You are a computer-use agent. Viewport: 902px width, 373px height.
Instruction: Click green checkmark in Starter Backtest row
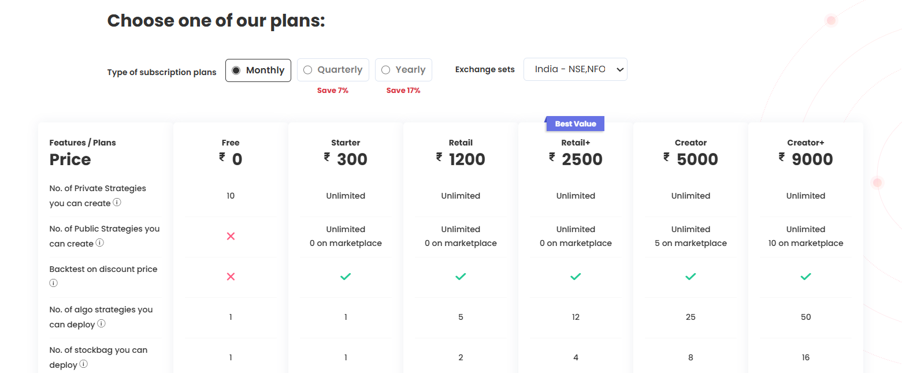[346, 277]
